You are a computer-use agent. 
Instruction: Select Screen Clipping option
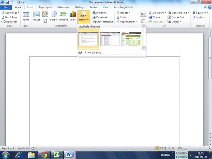click(92, 52)
